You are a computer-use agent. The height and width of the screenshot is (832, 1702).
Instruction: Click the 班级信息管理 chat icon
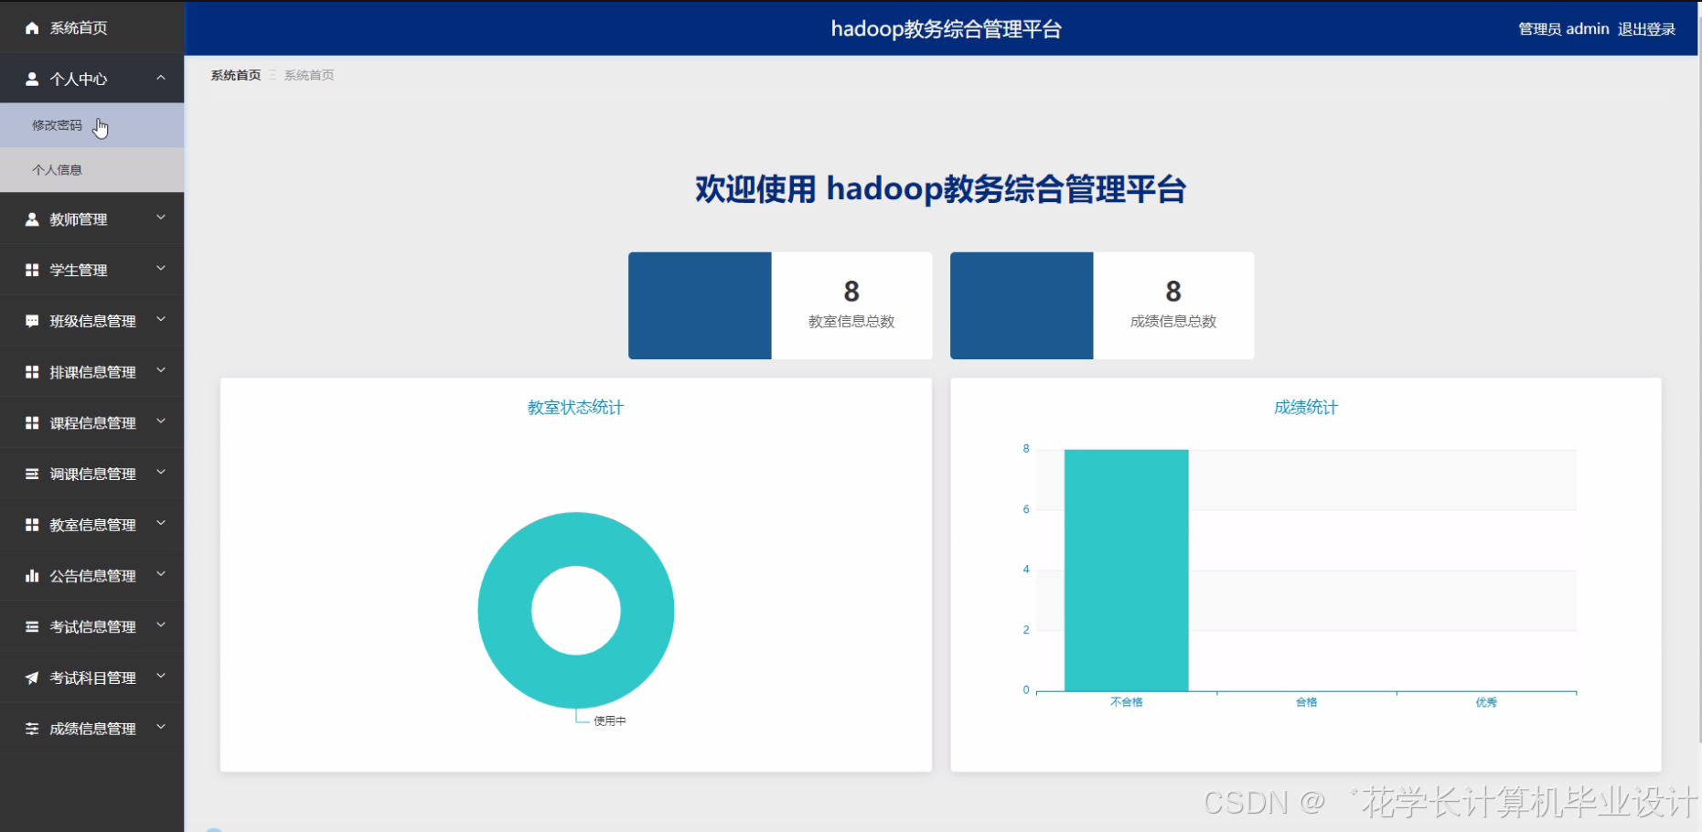(30, 321)
